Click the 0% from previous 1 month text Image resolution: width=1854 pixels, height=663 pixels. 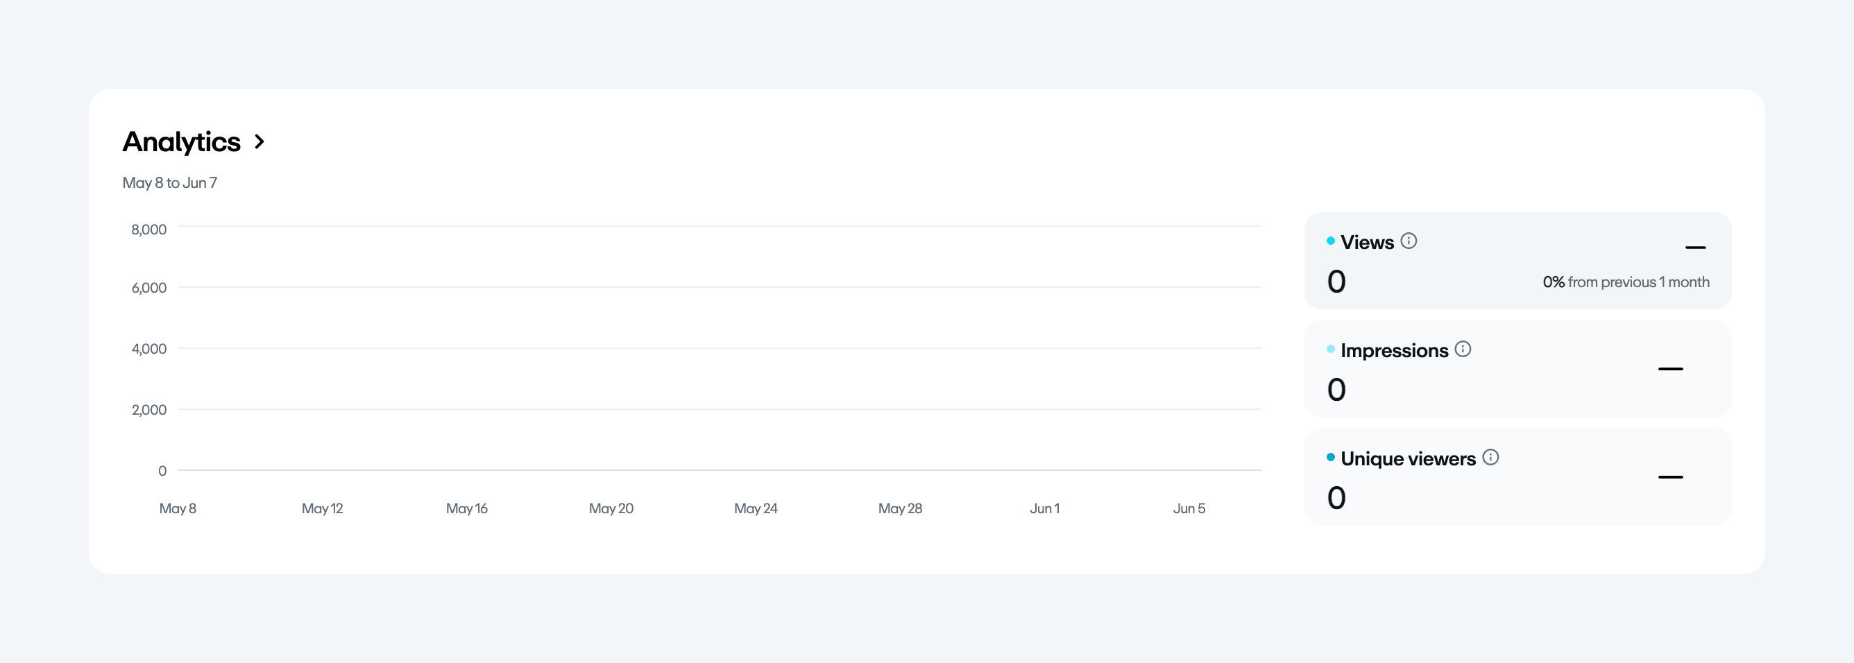(1625, 282)
